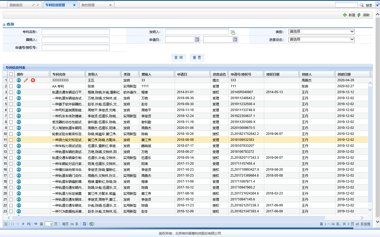Click the pager refresh icon
The width and height of the screenshot is (380, 237).
(x=85, y=224)
